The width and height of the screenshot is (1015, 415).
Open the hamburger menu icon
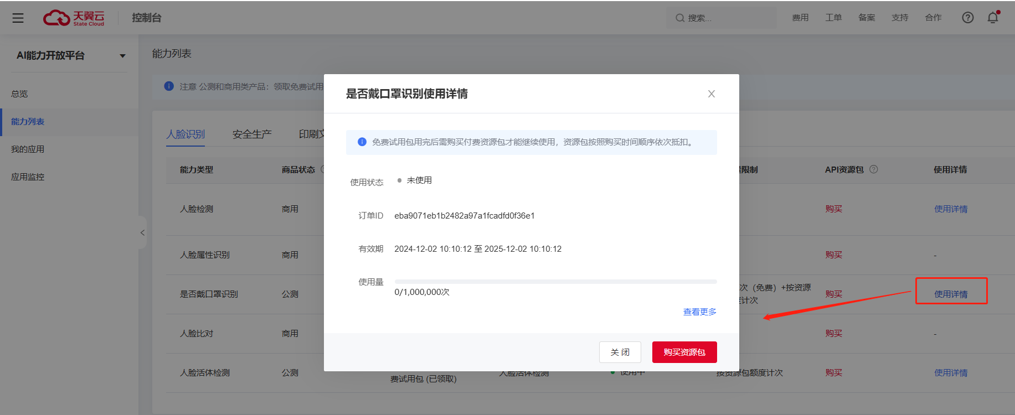click(18, 18)
